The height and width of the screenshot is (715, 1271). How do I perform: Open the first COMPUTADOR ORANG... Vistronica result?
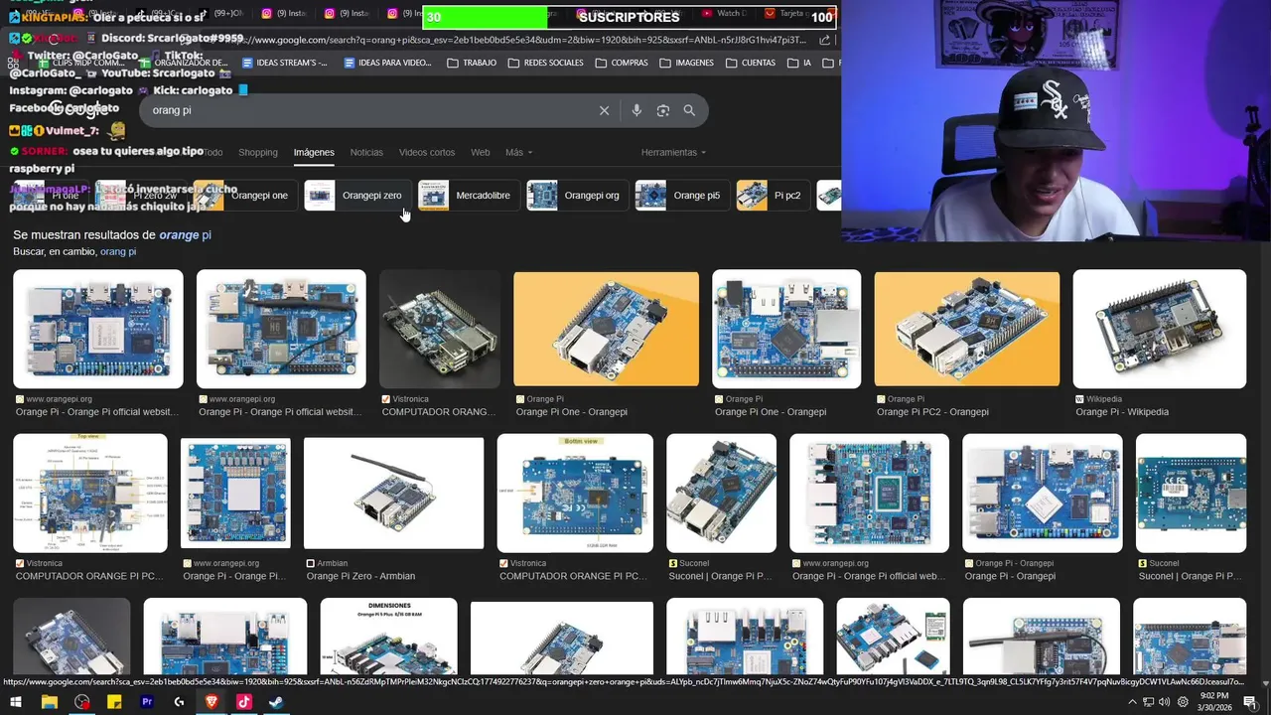439,411
